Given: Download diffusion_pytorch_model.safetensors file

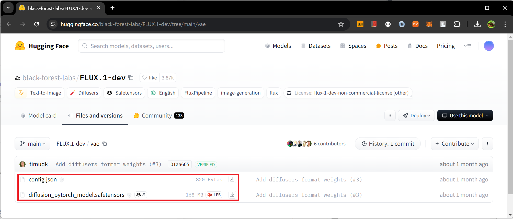Looking at the screenshot, I should point(232,195).
